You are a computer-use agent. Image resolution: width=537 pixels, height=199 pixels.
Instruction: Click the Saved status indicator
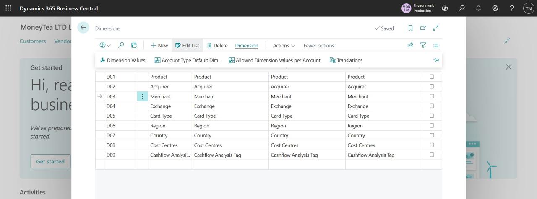(384, 28)
